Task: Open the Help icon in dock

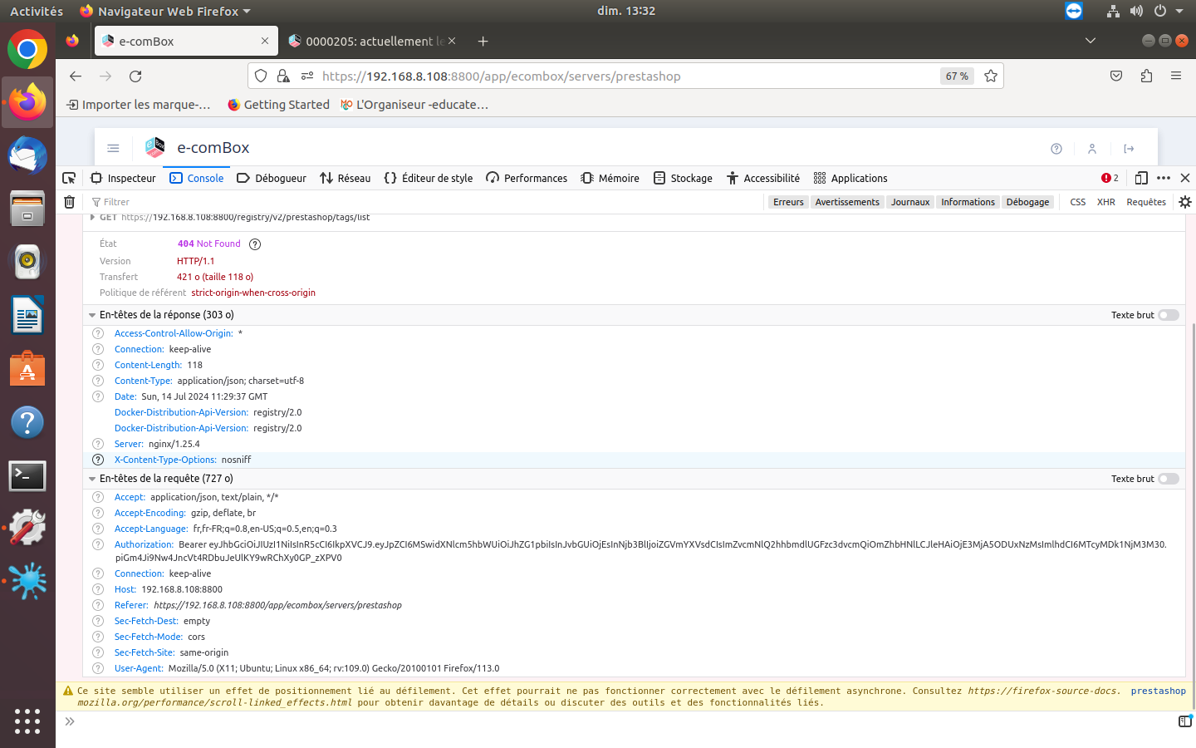Action: 27,422
